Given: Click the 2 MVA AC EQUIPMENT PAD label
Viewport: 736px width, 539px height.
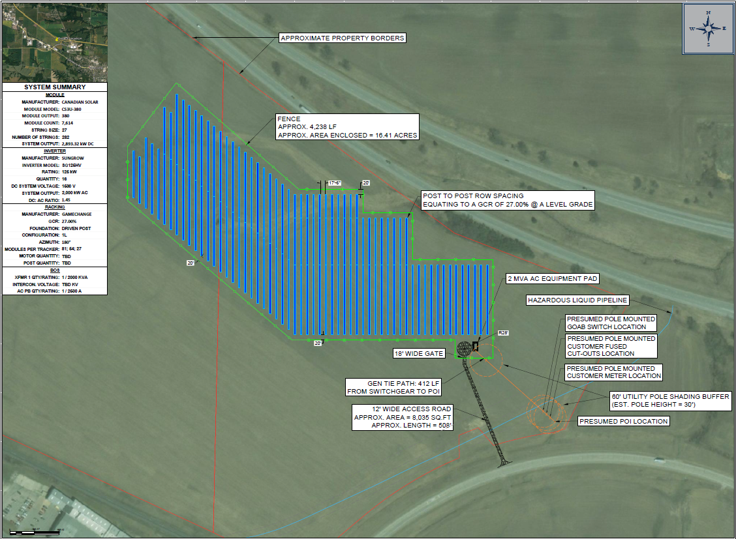Looking at the screenshot, I should click(552, 278).
